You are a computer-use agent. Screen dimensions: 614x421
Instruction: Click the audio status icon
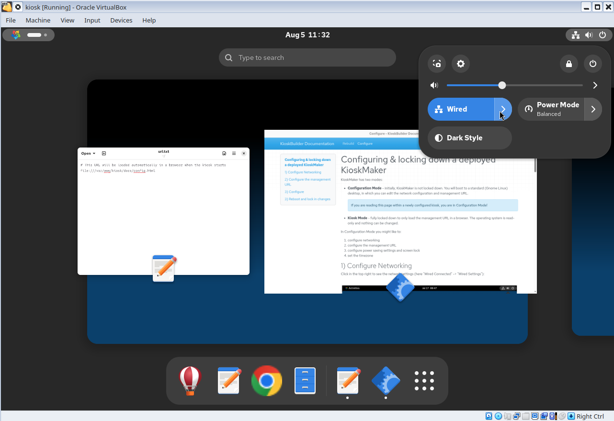click(508, 416)
